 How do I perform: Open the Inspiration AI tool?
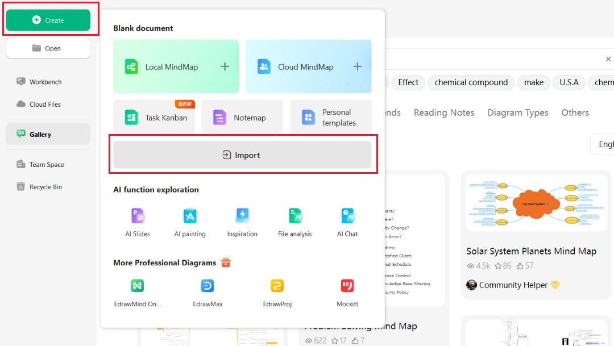[x=242, y=223]
